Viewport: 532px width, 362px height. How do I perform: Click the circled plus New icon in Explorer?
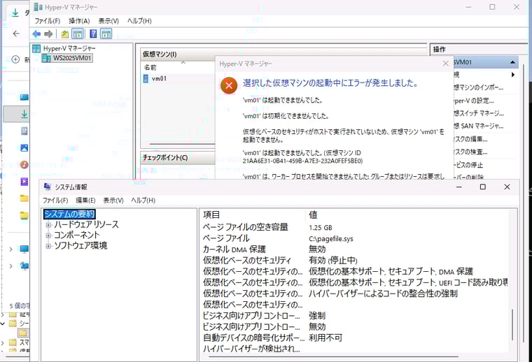[15, 59]
